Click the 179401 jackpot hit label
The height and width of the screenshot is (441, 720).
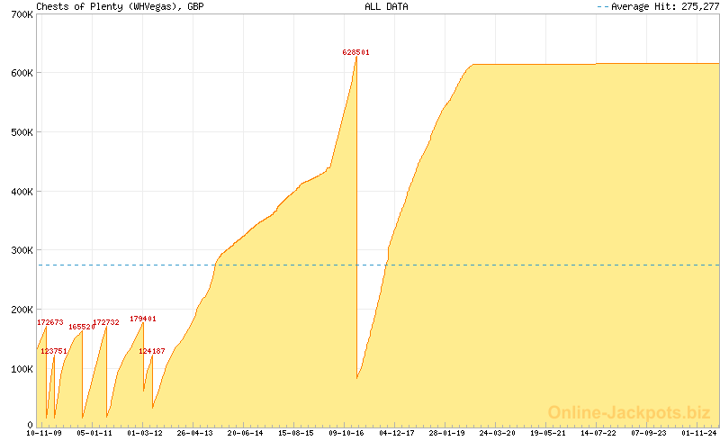pyautogui.click(x=143, y=319)
